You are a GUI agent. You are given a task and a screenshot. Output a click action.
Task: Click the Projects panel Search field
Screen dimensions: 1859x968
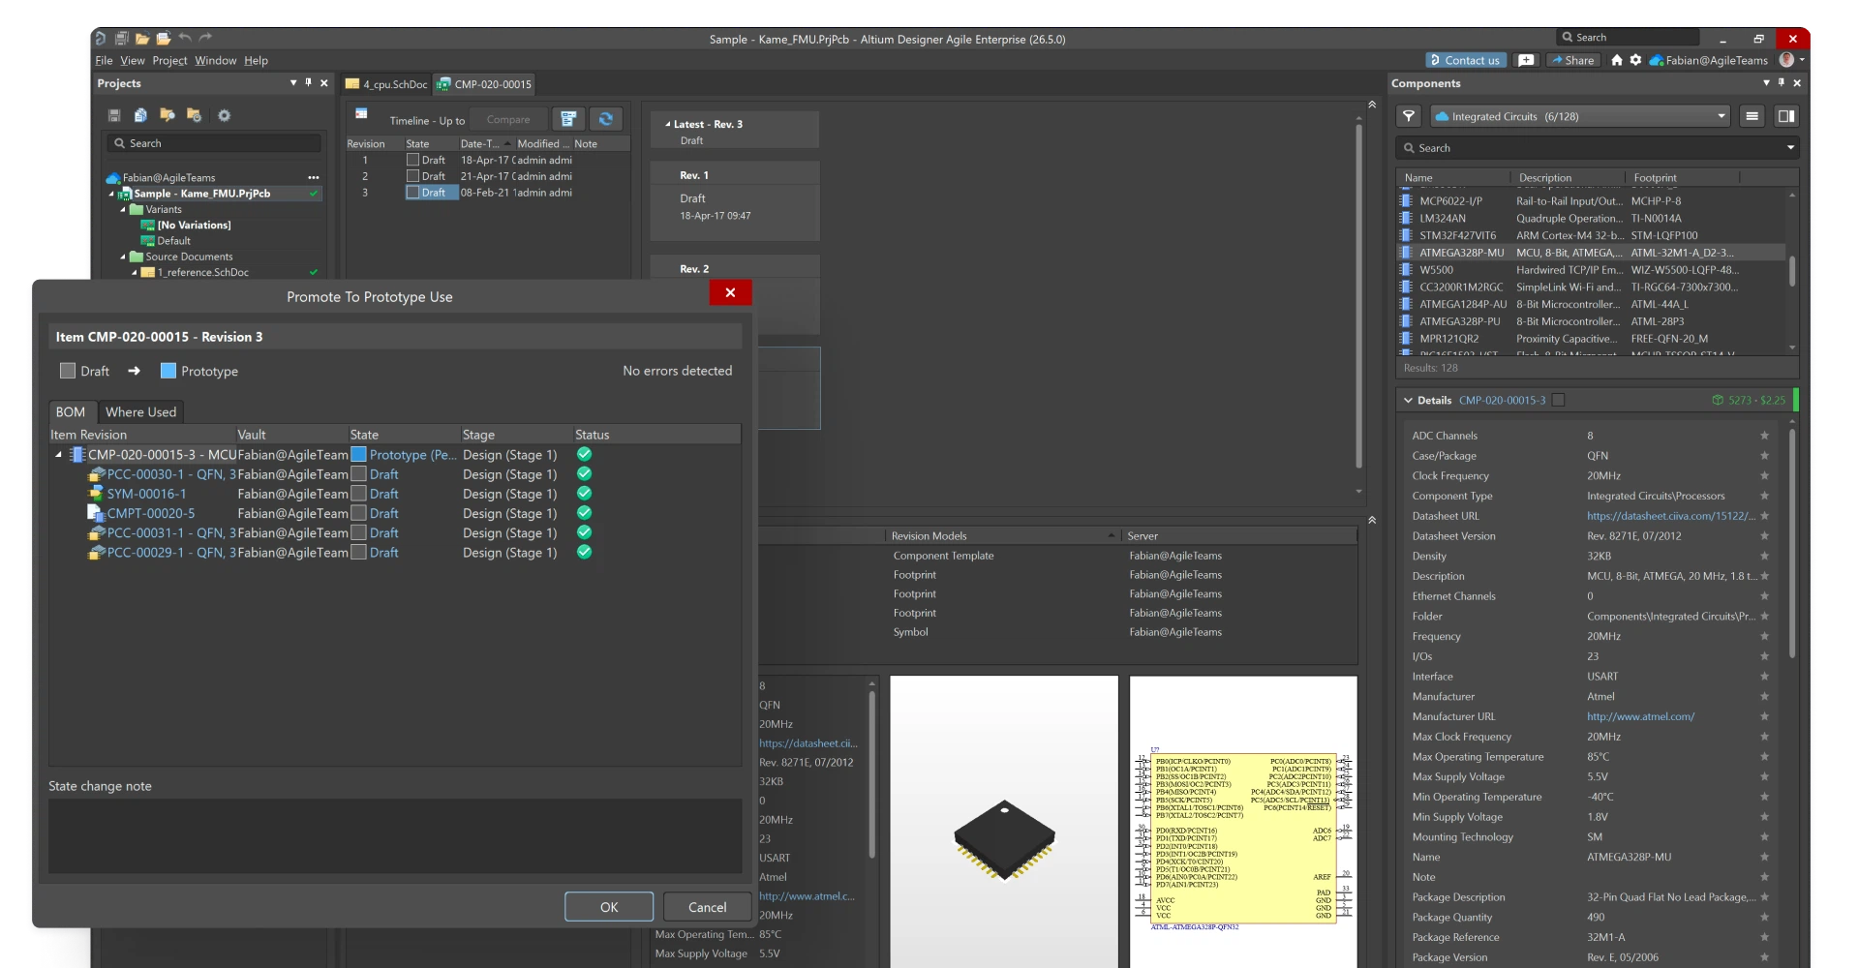214,143
